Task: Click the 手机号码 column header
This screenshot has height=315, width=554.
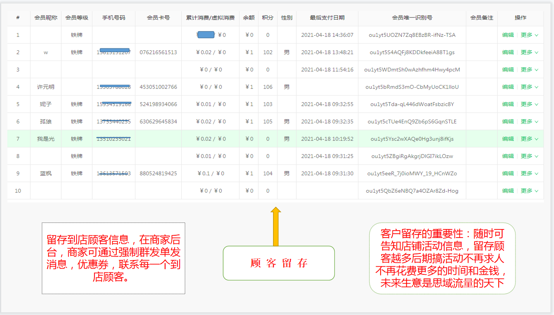Action: (x=112, y=17)
